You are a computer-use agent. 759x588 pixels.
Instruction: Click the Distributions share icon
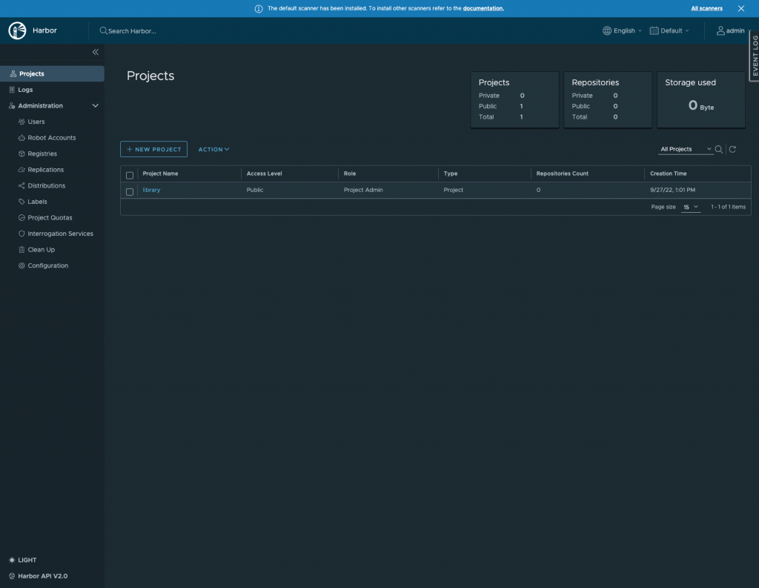tap(21, 185)
